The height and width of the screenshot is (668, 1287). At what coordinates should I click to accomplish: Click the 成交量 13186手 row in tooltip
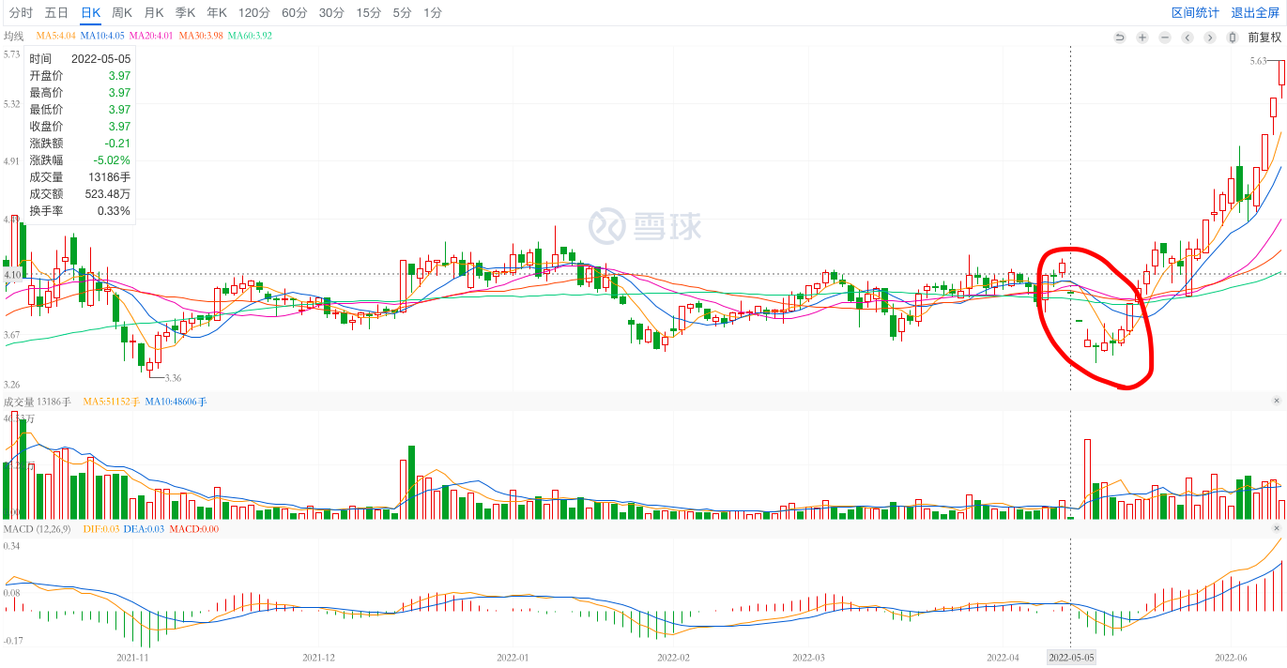tap(80, 176)
